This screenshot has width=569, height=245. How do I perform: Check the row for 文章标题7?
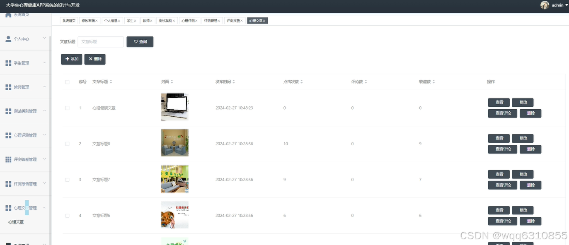(67, 180)
